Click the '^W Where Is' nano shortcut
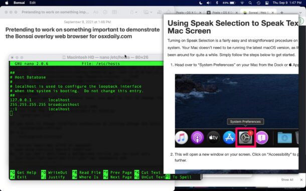 coord(85,177)
